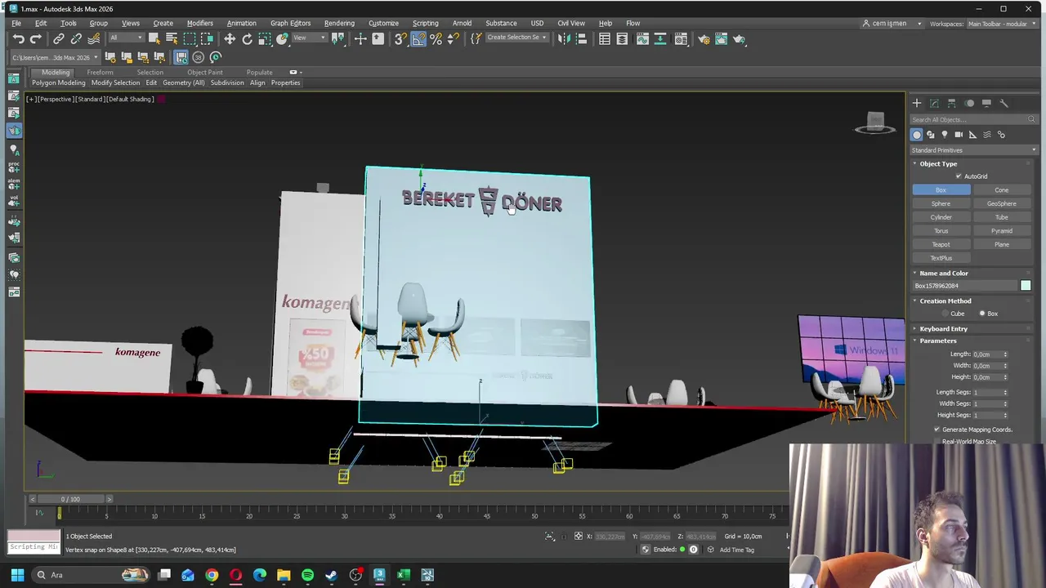The height and width of the screenshot is (588, 1046).
Task: Switch to the Freeform ribbon tab
Action: pos(100,73)
